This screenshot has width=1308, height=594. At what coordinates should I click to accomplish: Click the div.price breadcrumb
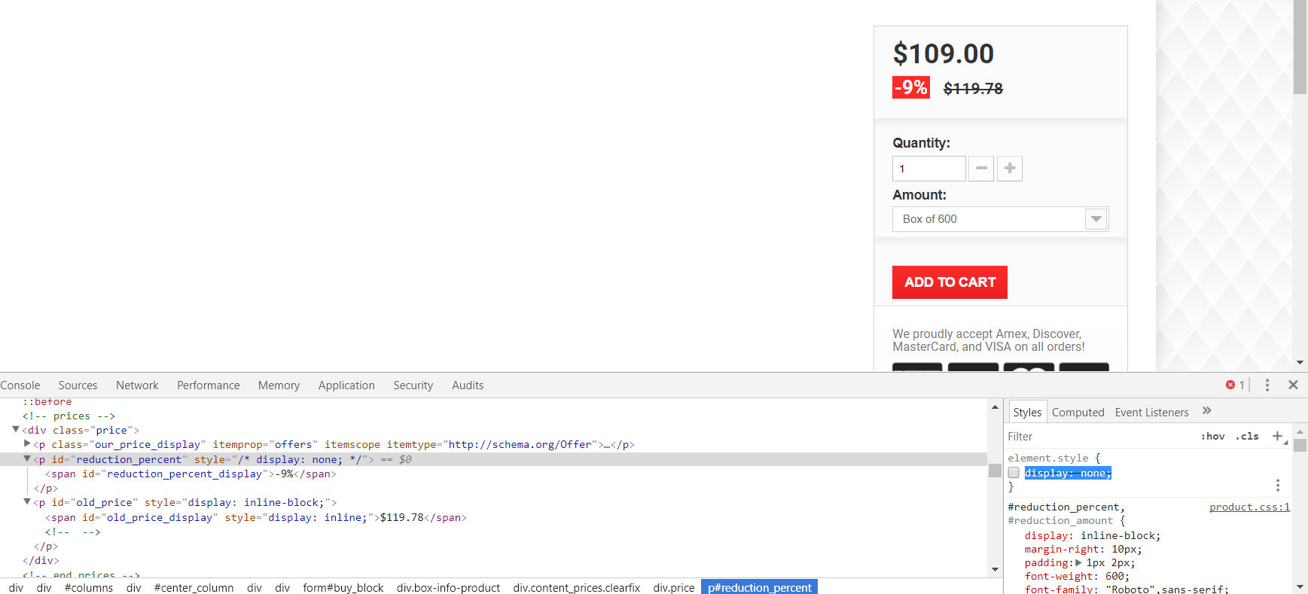tap(674, 587)
